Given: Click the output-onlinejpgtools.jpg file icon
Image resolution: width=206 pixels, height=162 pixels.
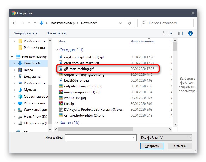Looking at the screenshot, I should [61, 86].
